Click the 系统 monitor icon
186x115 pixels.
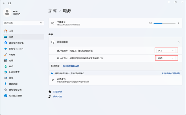[6, 37]
